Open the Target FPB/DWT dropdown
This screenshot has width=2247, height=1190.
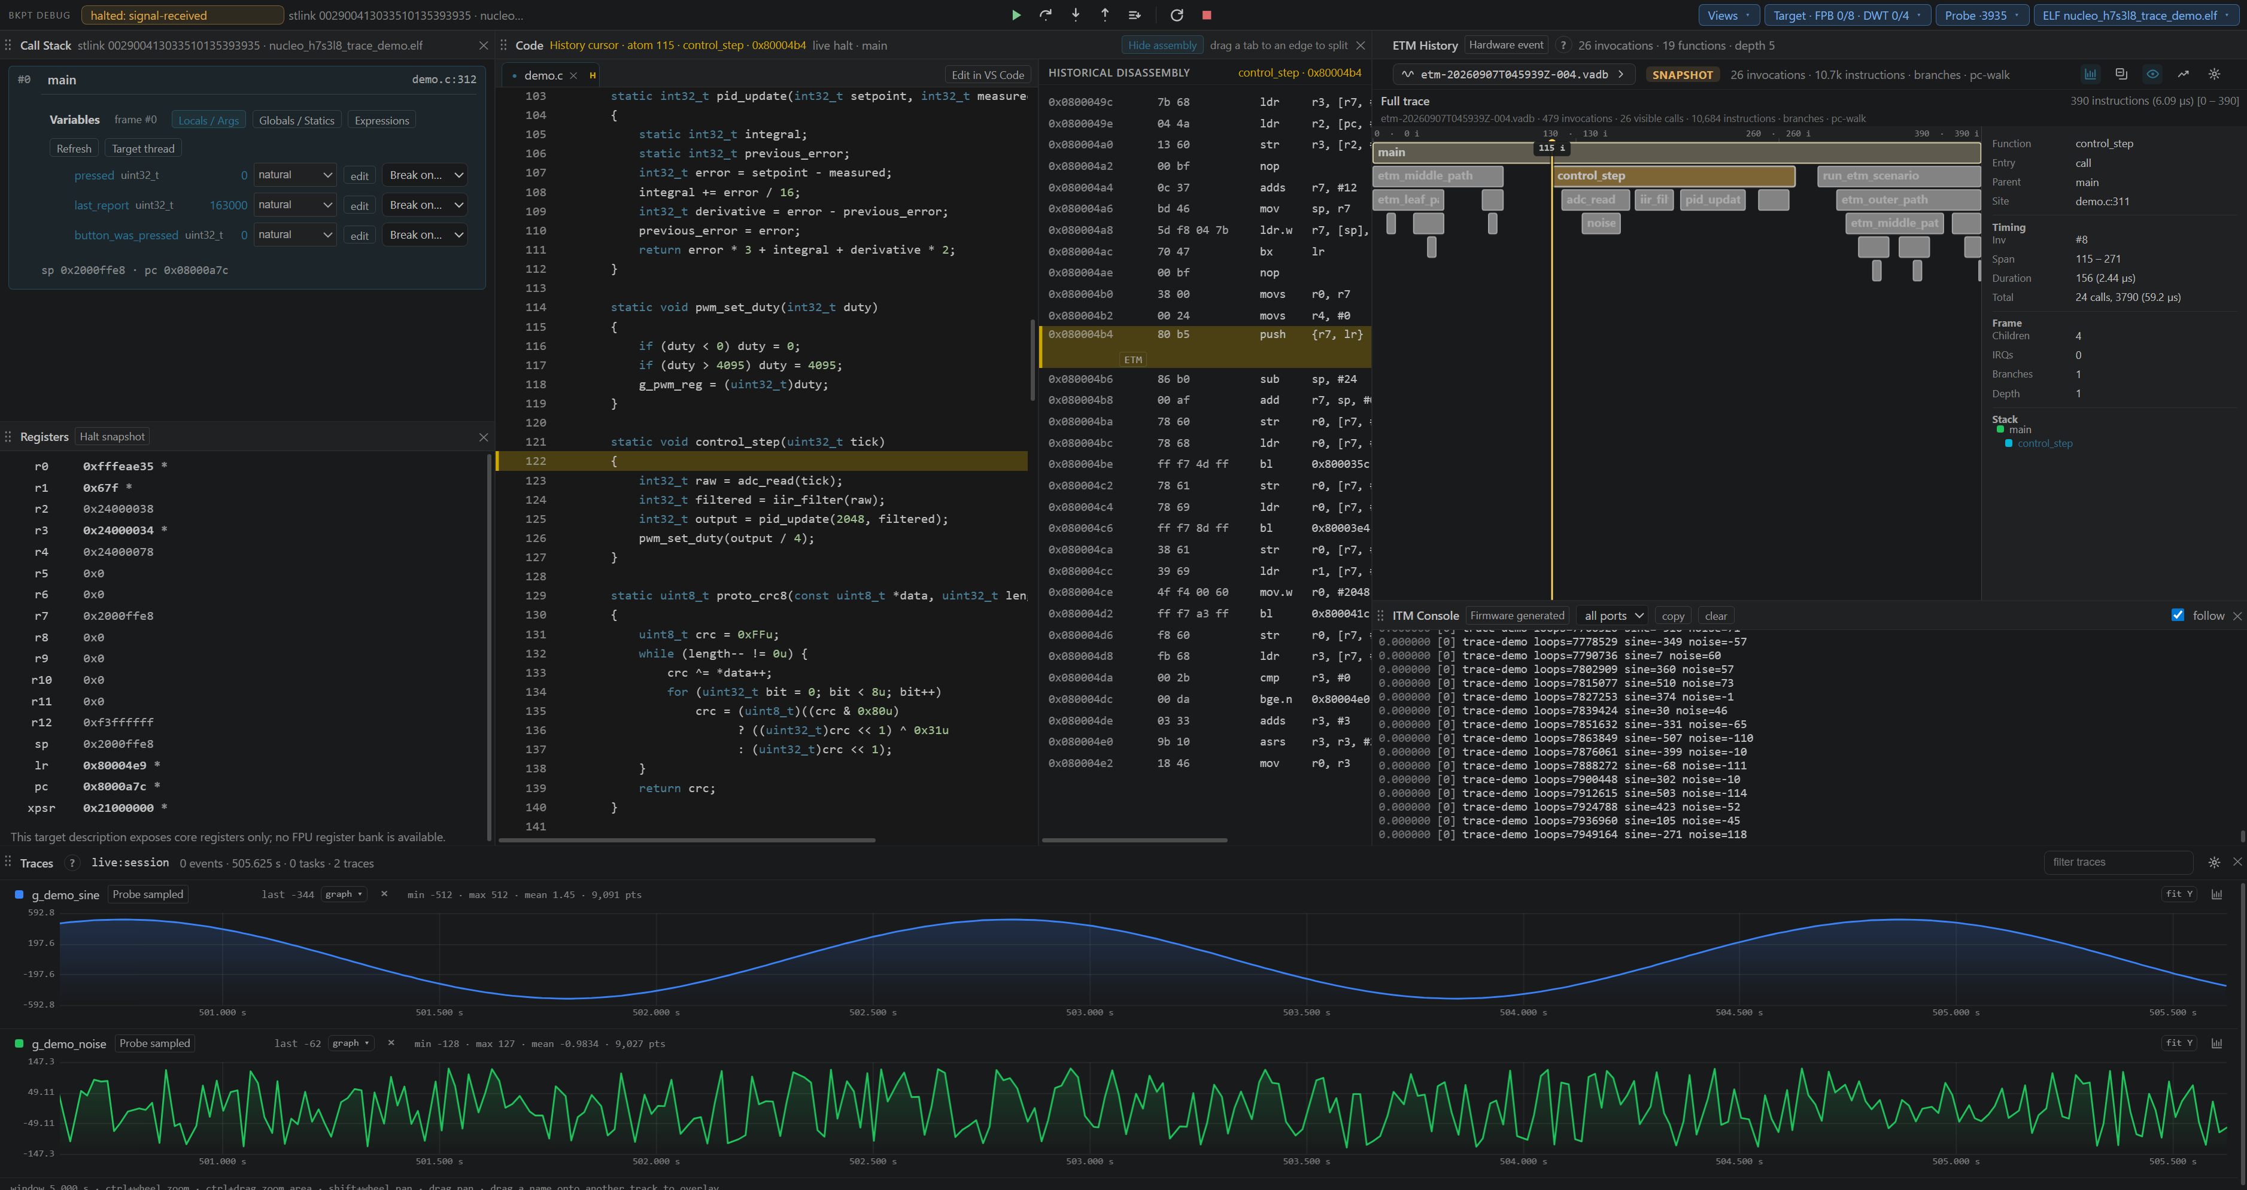(1848, 15)
